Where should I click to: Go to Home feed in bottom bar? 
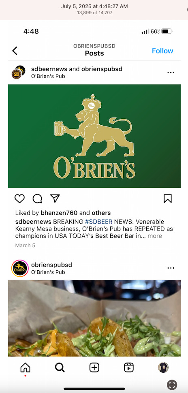click(25, 368)
